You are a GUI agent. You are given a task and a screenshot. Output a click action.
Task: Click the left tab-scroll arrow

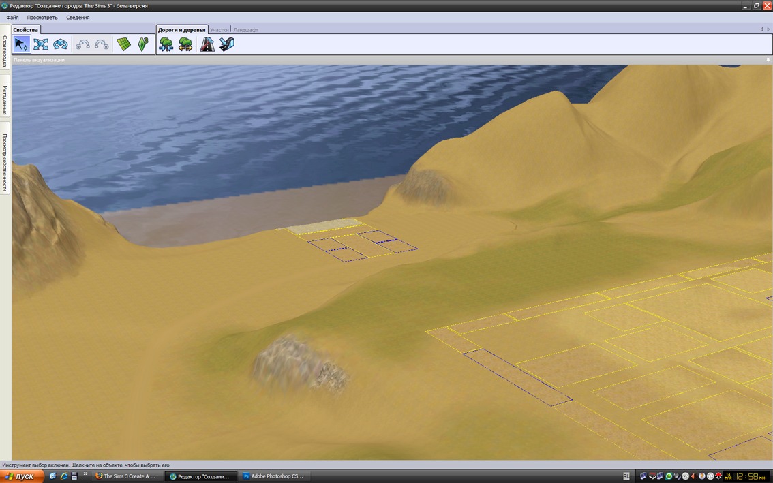(761, 29)
